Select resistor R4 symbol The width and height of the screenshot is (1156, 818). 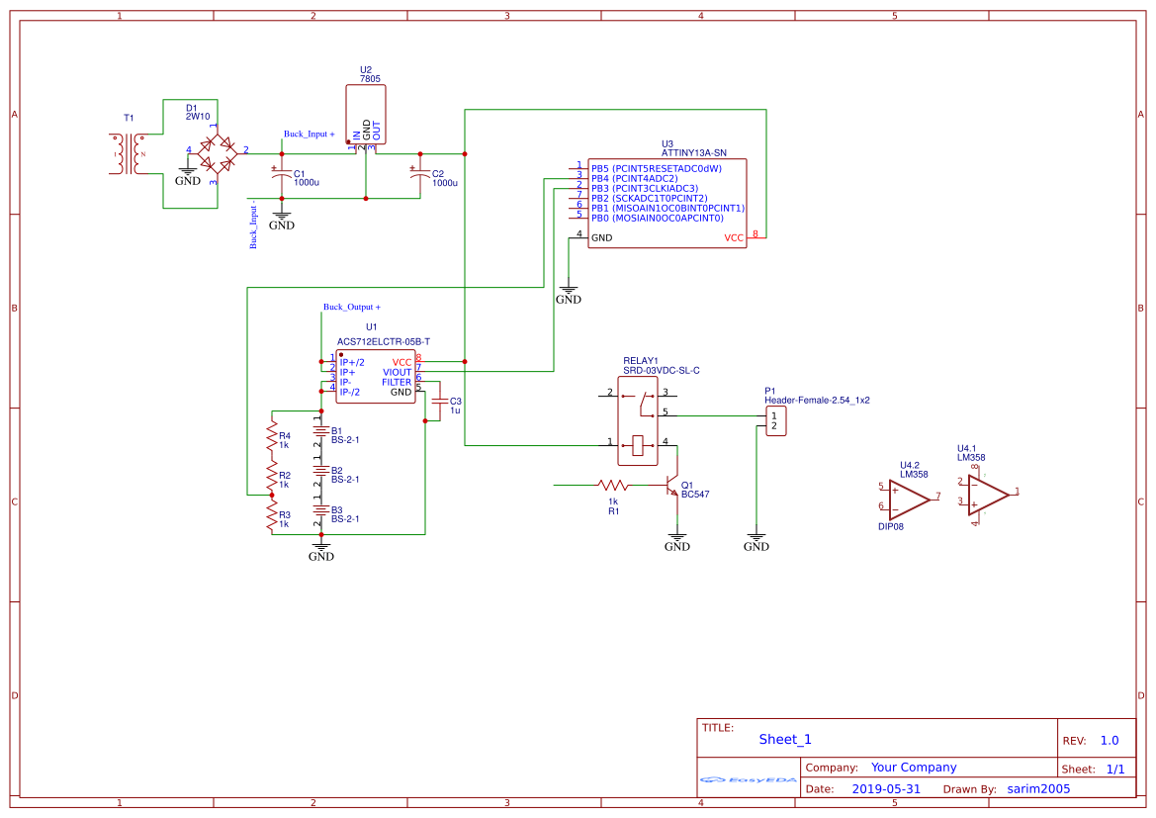pos(272,438)
